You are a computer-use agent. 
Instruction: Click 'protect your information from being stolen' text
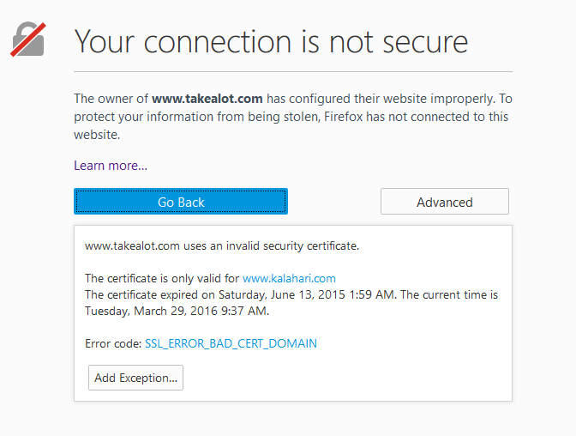pyautogui.click(x=197, y=117)
